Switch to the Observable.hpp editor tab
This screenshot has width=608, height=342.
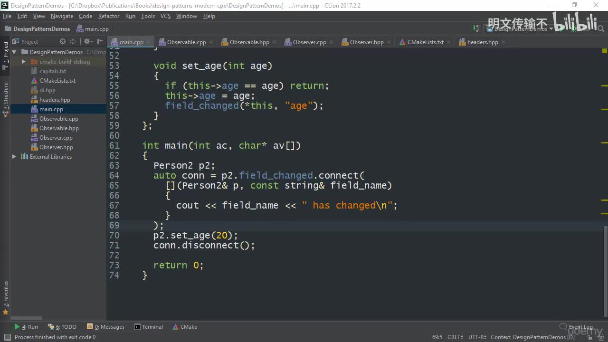pyautogui.click(x=249, y=42)
